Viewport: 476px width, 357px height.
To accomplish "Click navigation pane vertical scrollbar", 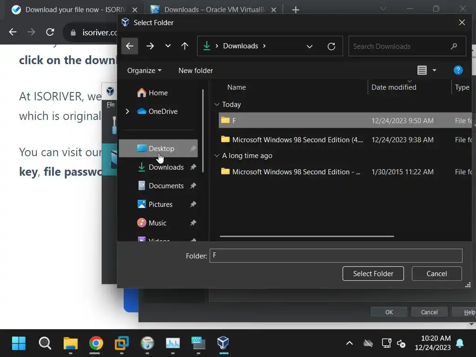I will (x=203, y=131).
